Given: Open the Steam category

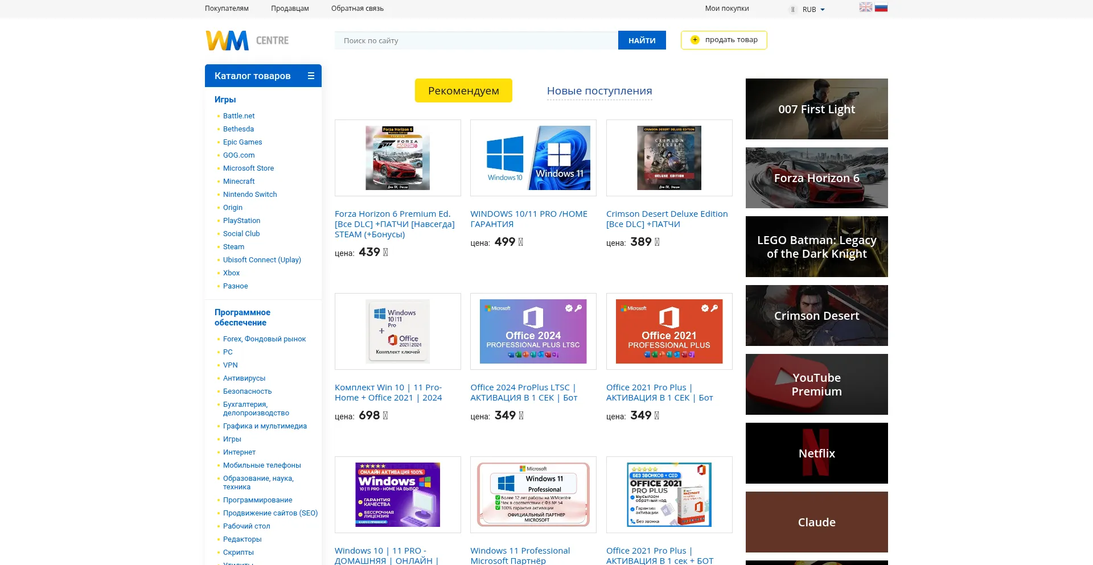Looking at the screenshot, I should (x=233, y=247).
